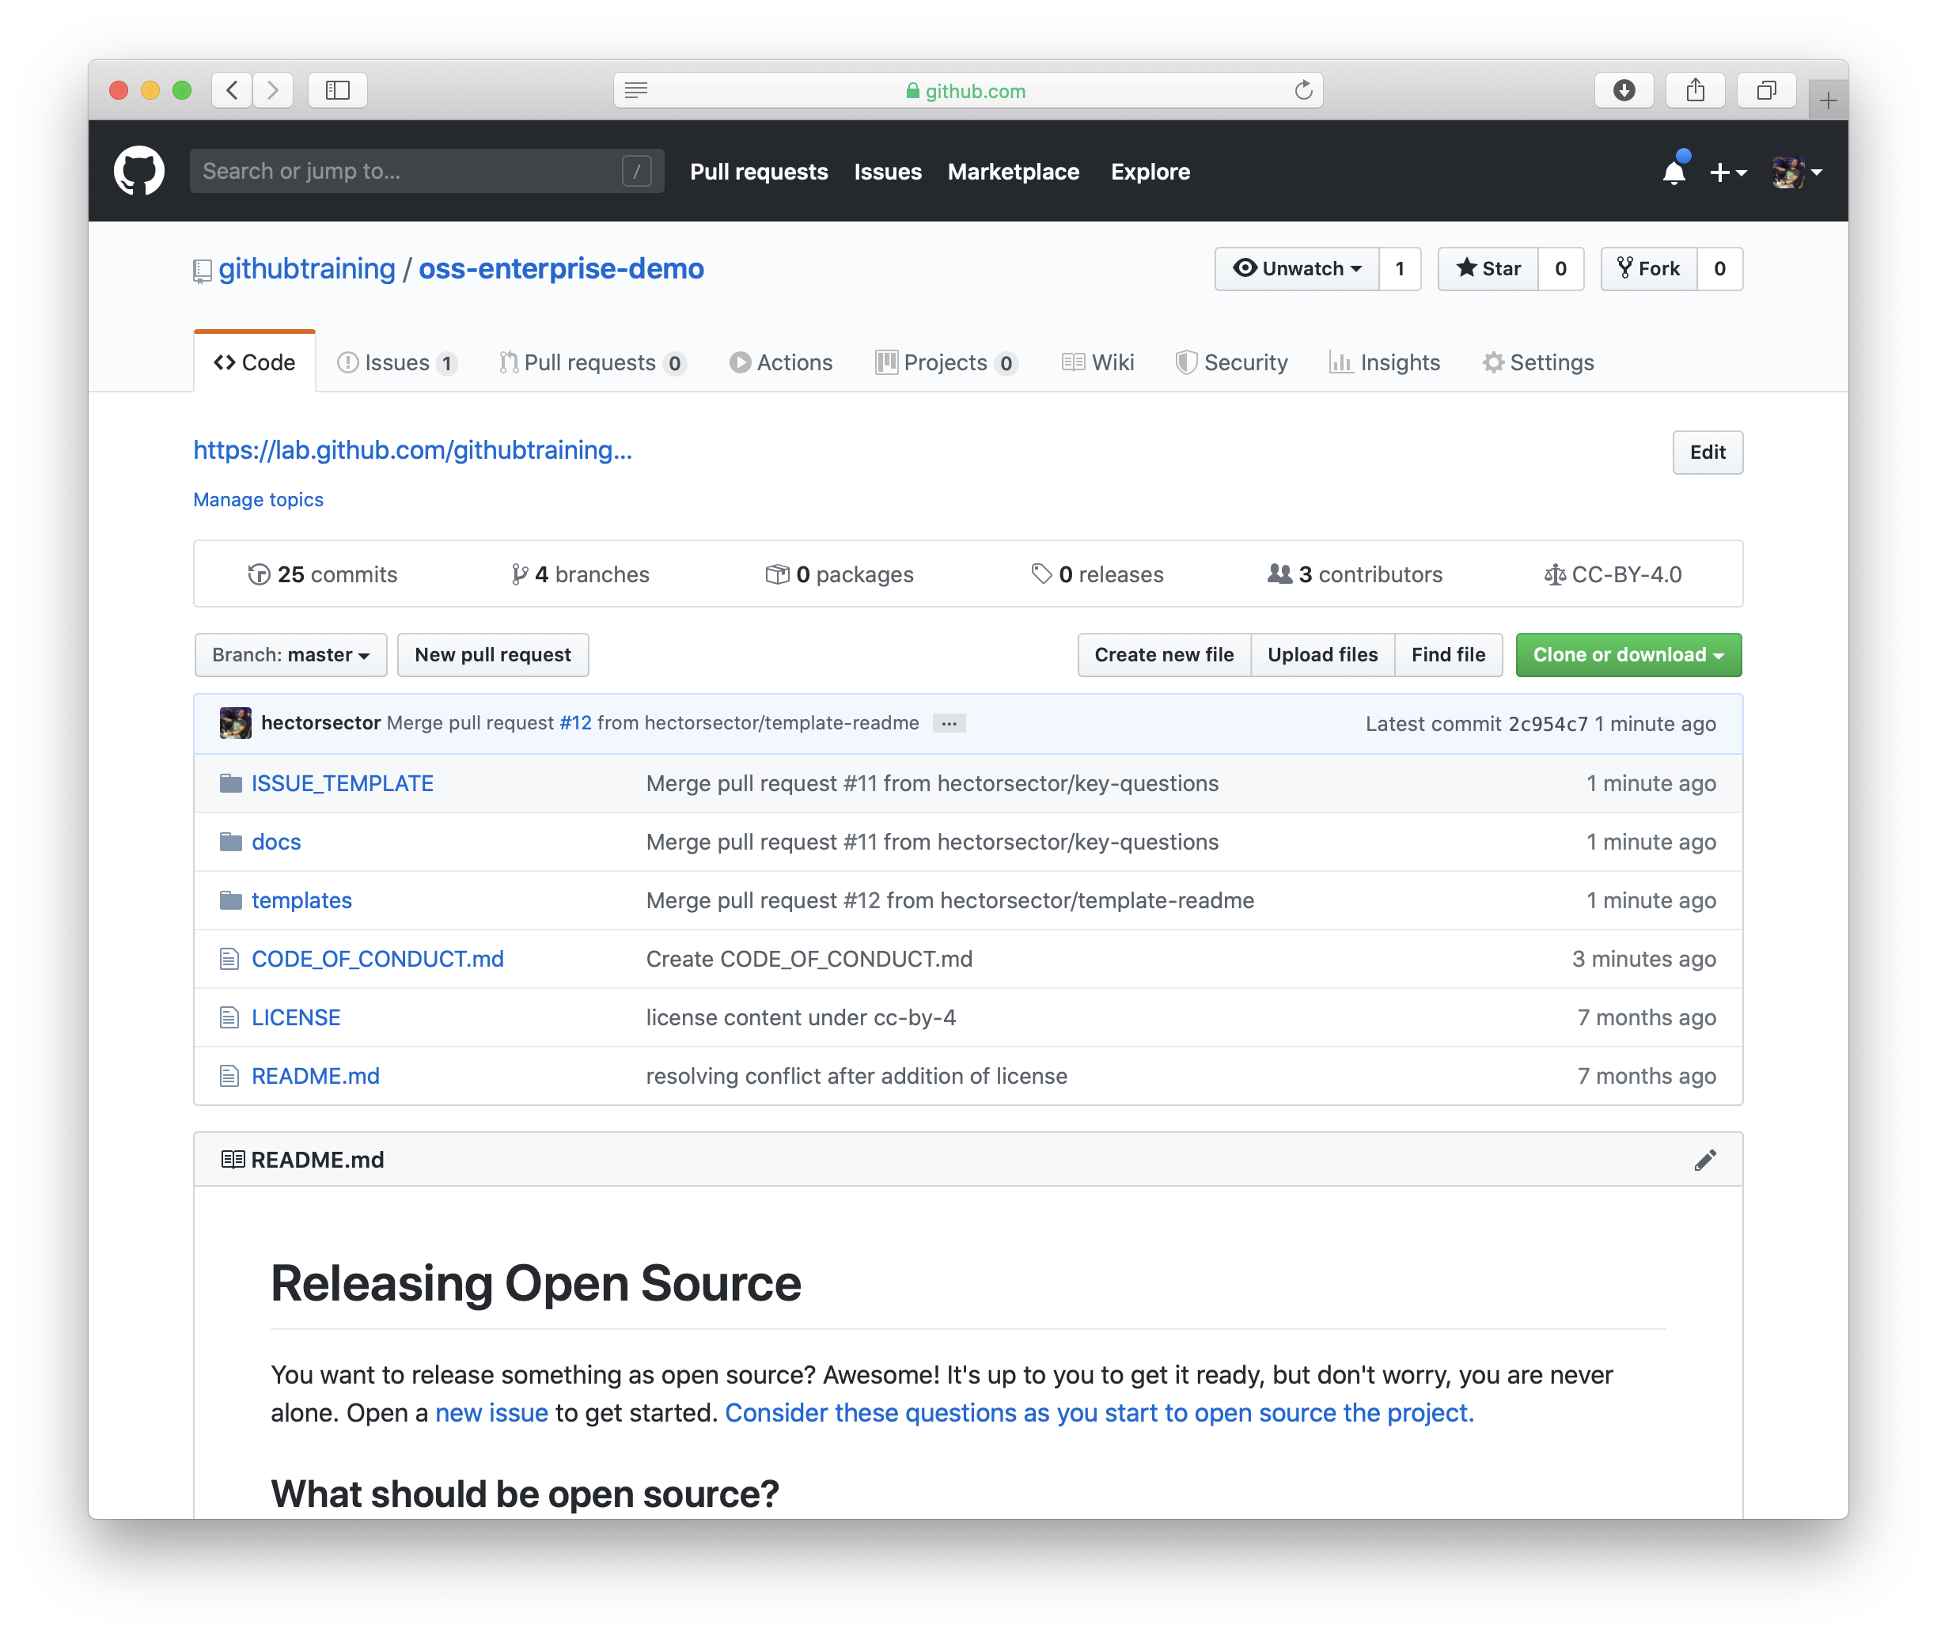Open the plus create-new menu
The height and width of the screenshot is (1636, 1937).
[1728, 172]
